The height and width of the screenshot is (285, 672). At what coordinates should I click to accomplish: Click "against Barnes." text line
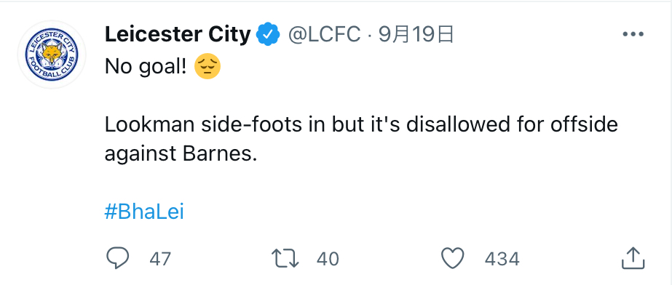click(x=181, y=154)
